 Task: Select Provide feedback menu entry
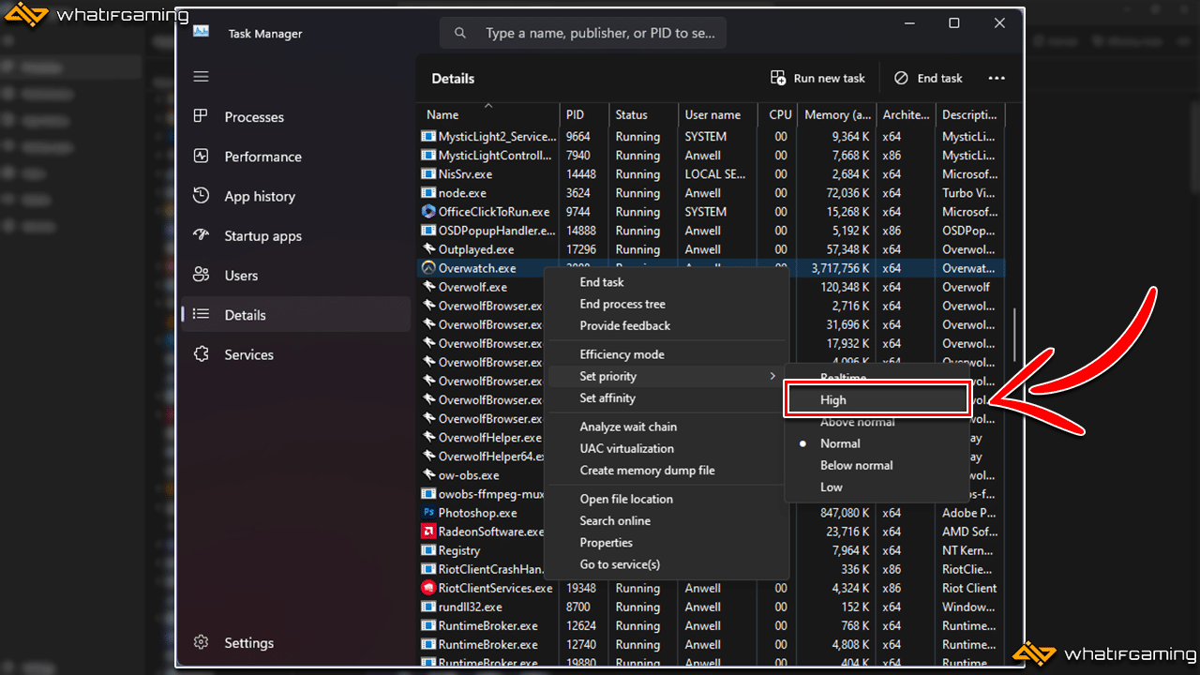pyautogui.click(x=667, y=325)
